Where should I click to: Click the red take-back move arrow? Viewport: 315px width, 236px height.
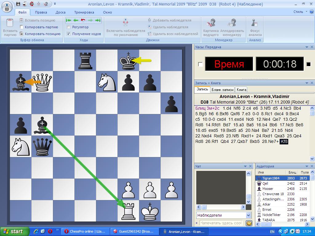pyautogui.click(x=83, y=20)
